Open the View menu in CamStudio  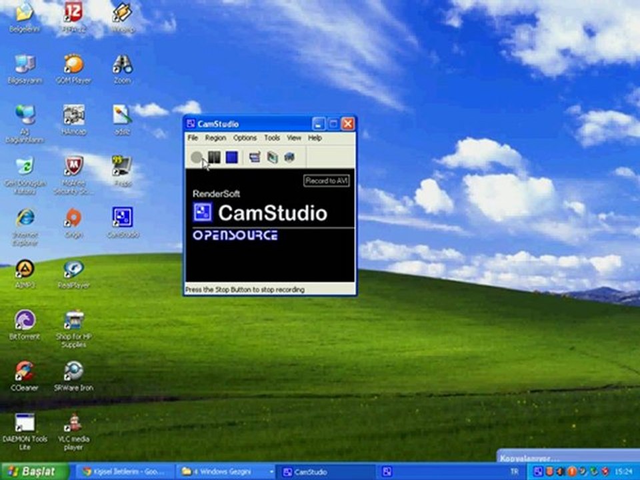click(x=294, y=138)
